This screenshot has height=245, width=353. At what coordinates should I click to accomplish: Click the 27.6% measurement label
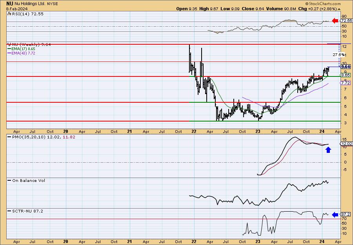[x=338, y=54]
